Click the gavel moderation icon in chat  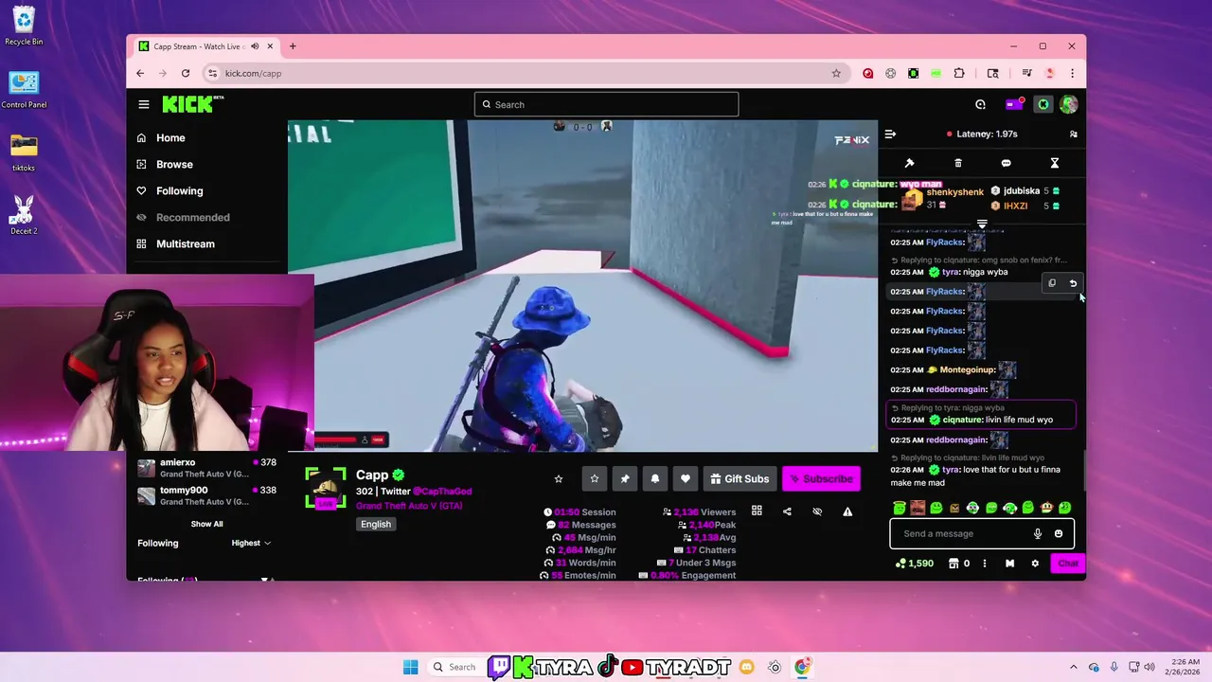(x=910, y=163)
